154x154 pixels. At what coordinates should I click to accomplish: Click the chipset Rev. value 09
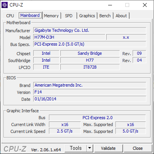[139, 53]
